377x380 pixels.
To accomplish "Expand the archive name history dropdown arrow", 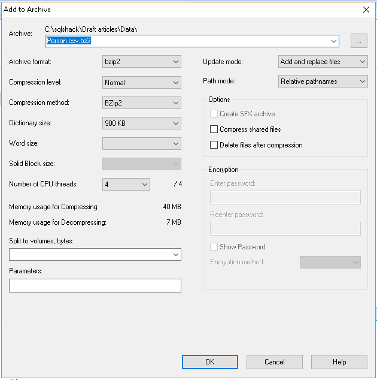I will pyautogui.click(x=334, y=41).
